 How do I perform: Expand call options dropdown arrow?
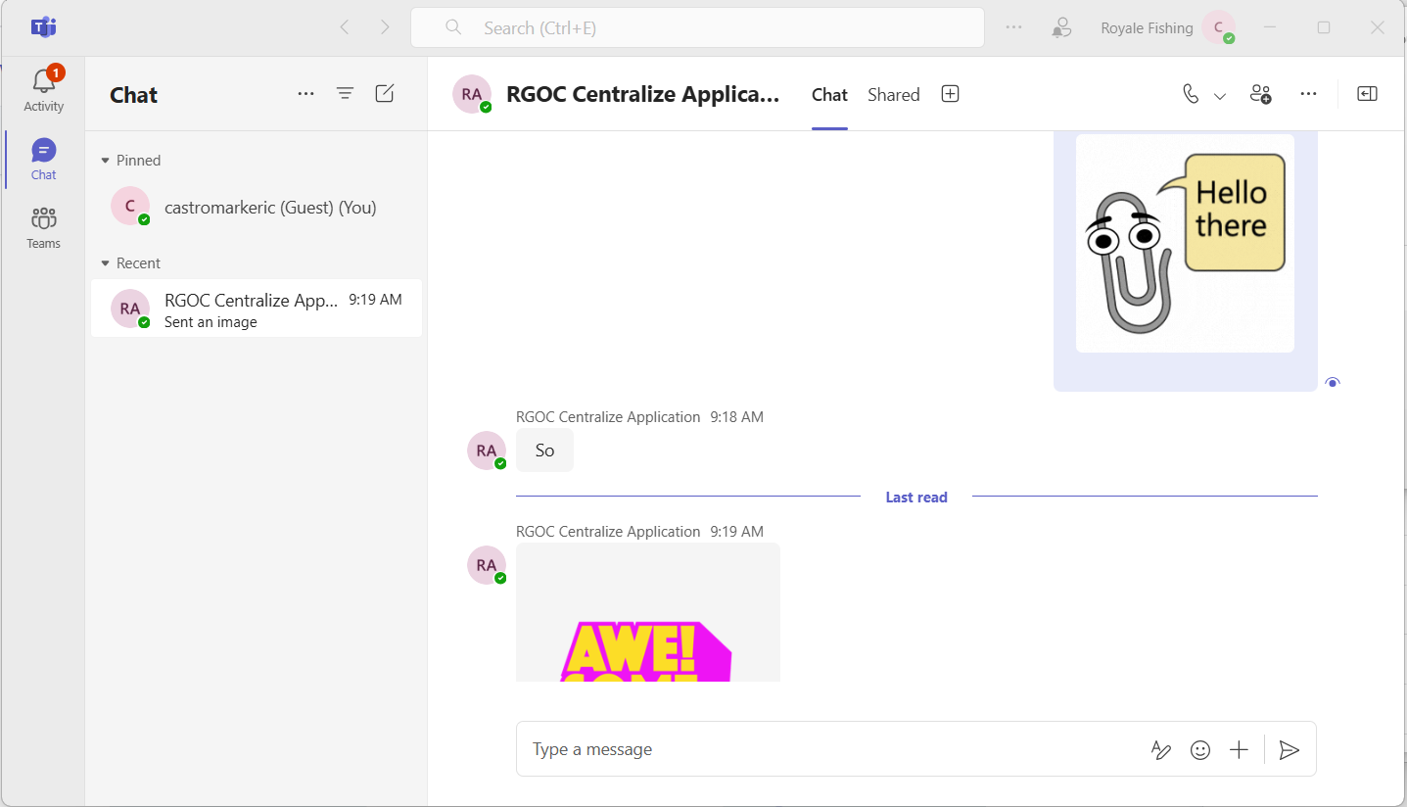1220,95
